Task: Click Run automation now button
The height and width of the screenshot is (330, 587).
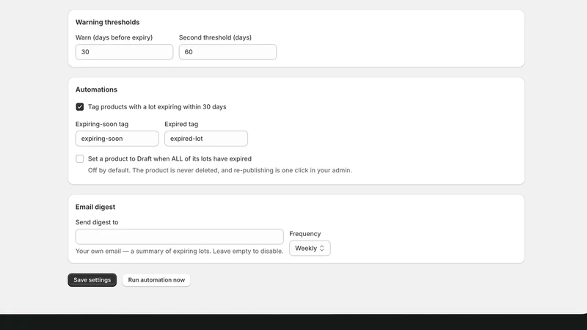Action: click(x=156, y=280)
